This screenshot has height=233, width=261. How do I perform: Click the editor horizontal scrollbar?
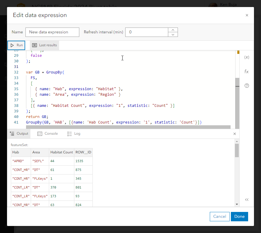[x=128, y=127]
